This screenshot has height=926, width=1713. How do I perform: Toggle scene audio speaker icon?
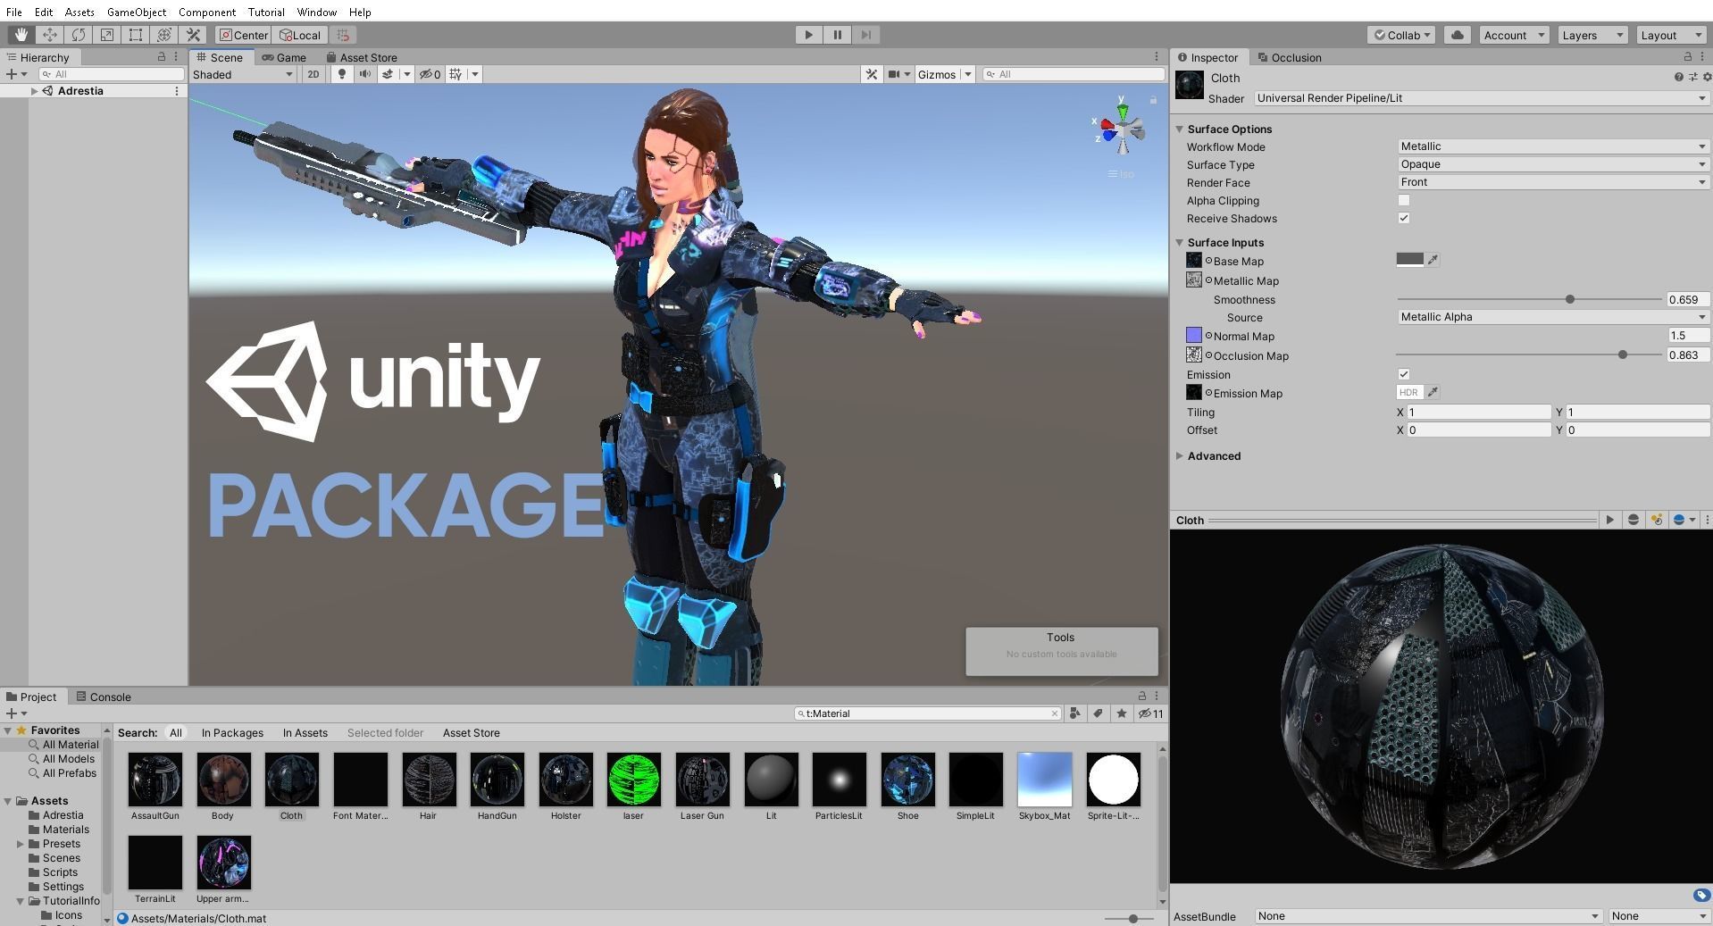tap(364, 74)
